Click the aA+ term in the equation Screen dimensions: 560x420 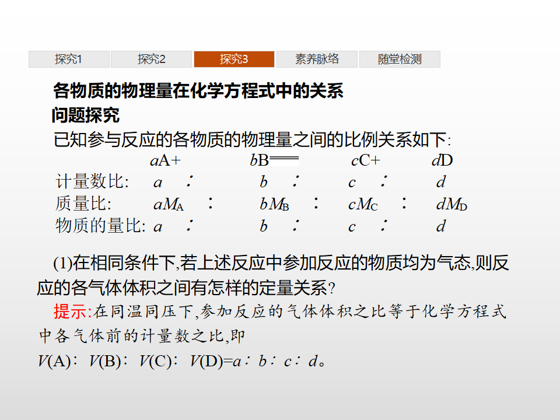coord(165,160)
